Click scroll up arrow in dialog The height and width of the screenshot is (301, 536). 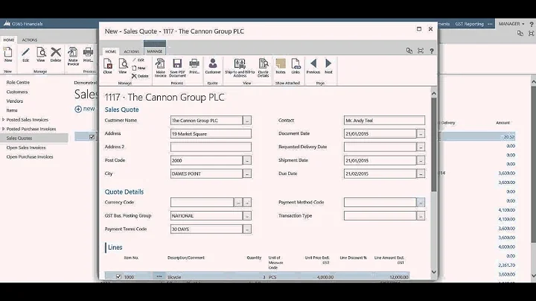click(434, 93)
